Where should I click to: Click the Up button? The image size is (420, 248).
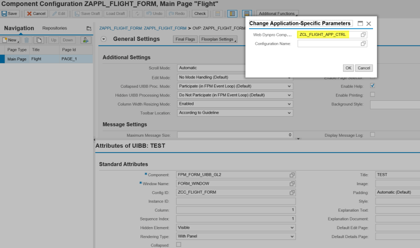point(54,40)
